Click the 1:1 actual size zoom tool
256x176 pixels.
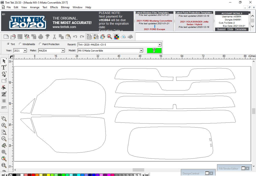point(4,165)
